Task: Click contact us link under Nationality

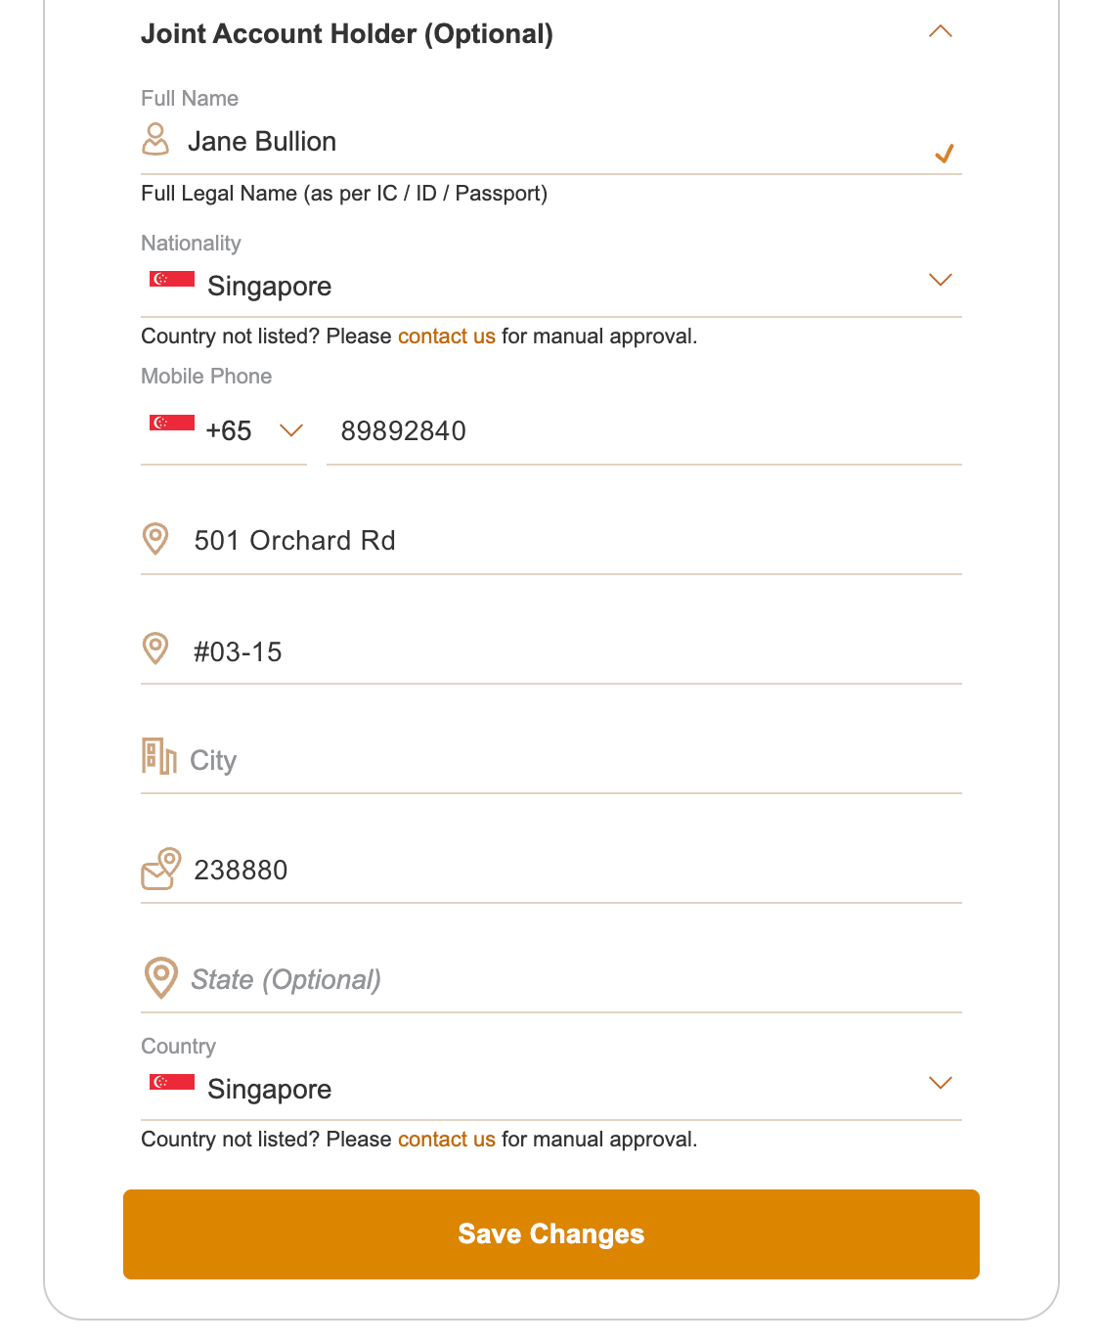Action: [446, 336]
